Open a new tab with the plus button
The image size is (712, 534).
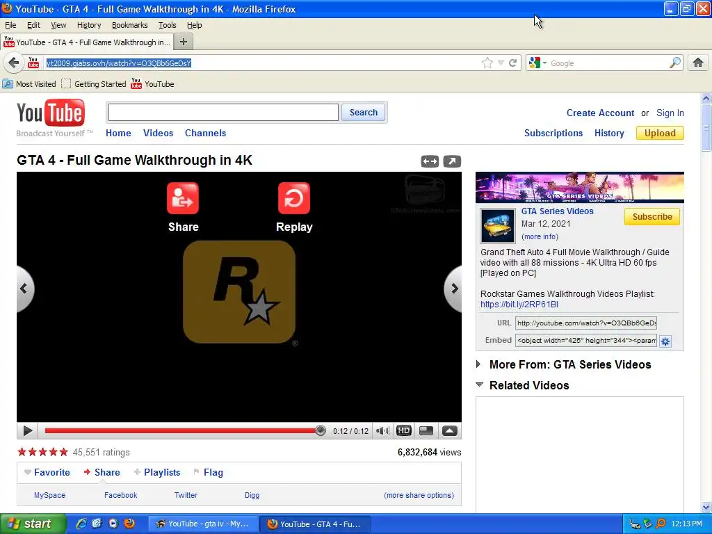pos(184,42)
